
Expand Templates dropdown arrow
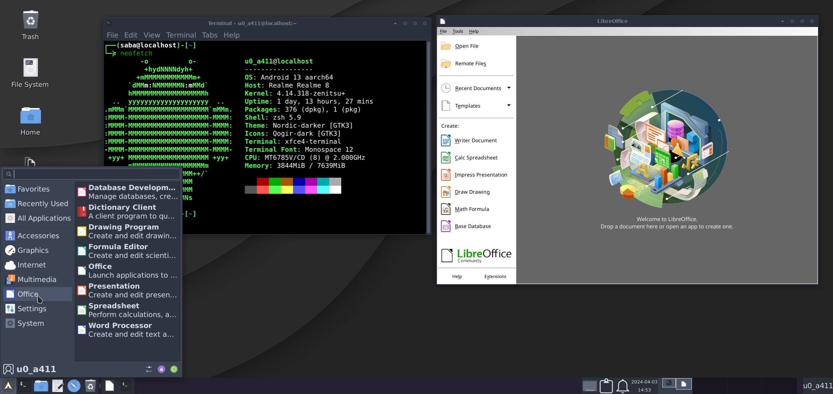(509, 105)
